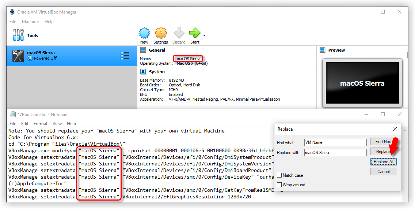Open the View menu in Notepad

pos(57,124)
